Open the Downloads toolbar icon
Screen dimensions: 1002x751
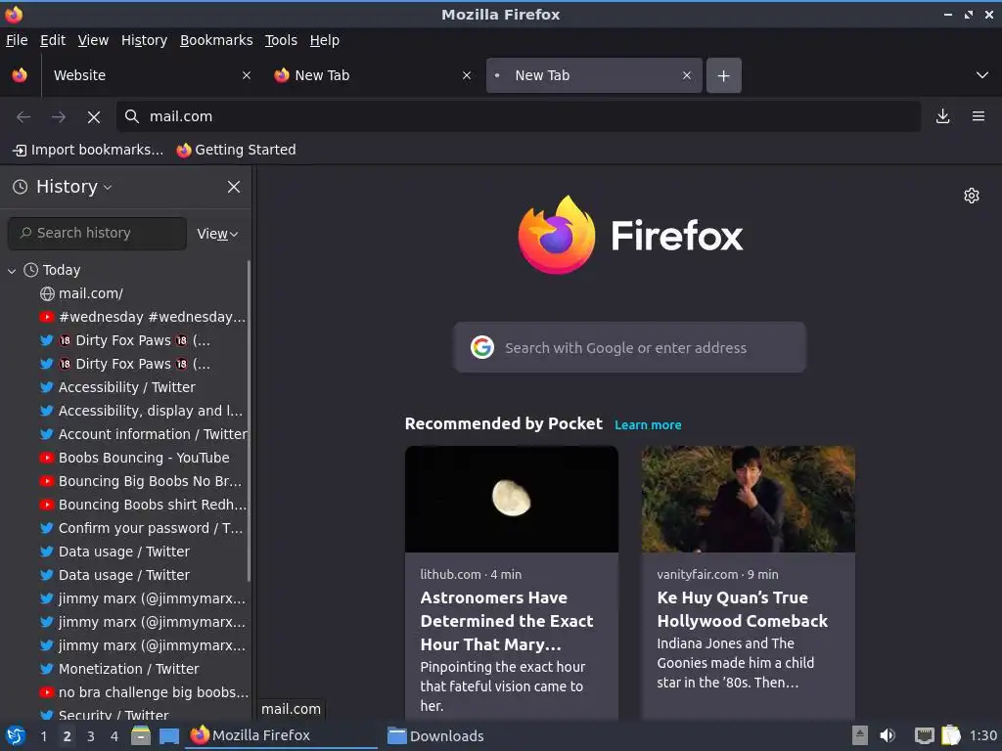(x=942, y=116)
